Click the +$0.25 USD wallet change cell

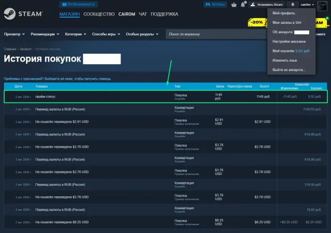[x=289, y=222]
